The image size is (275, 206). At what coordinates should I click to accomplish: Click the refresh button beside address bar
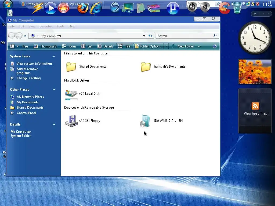(150, 36)
